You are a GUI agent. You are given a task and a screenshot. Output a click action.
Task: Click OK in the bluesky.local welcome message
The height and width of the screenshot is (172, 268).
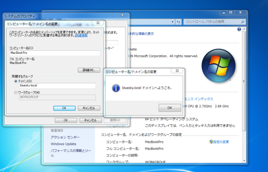click(170, 108)
